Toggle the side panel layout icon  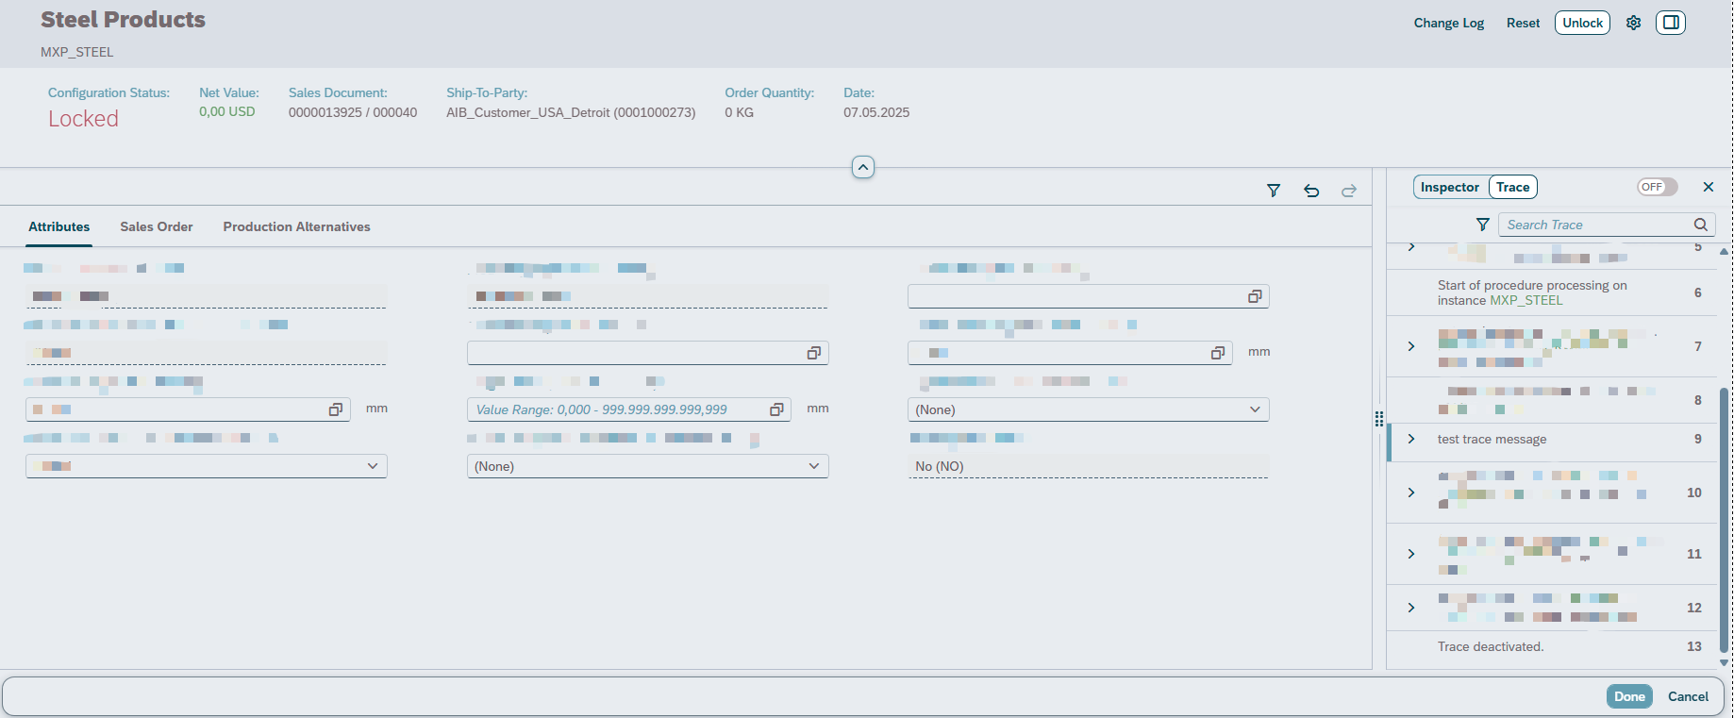1671,23
